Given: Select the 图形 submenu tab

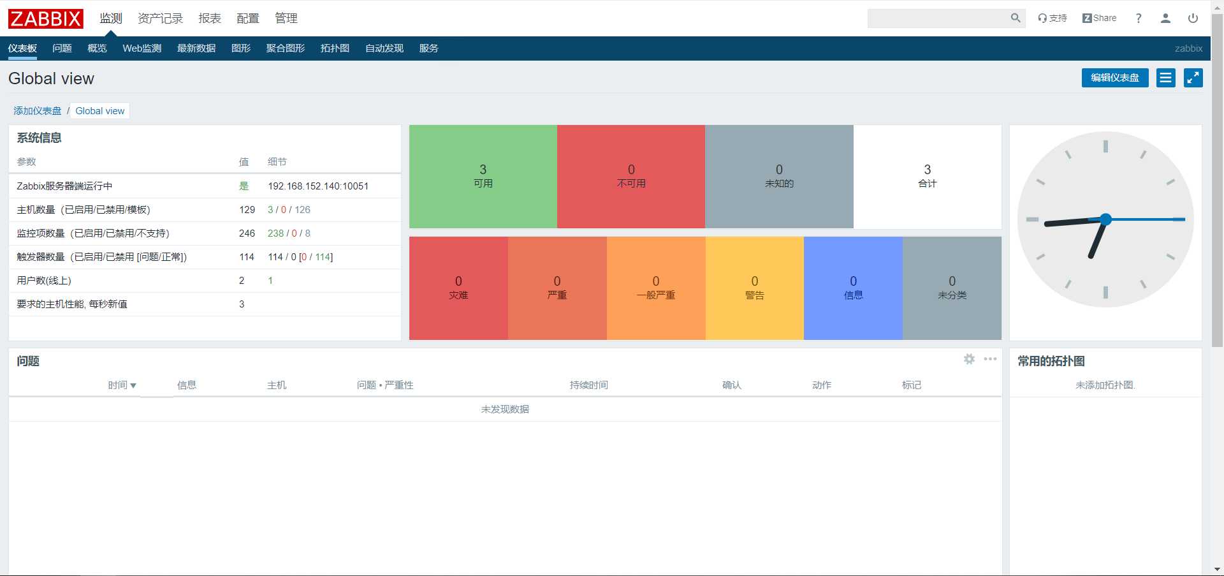Looking at the screenshot, I should (241, 48).
